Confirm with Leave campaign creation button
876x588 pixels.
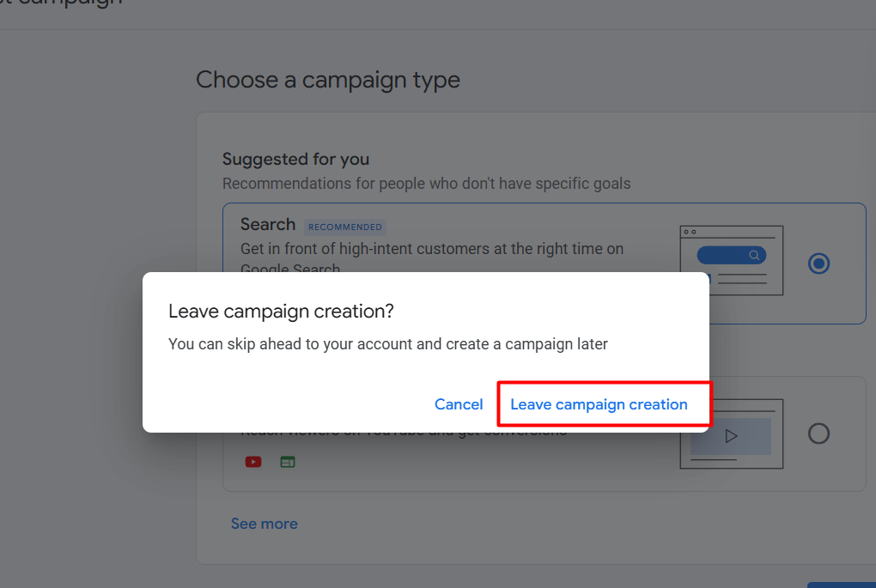click(x=599, y=404)
